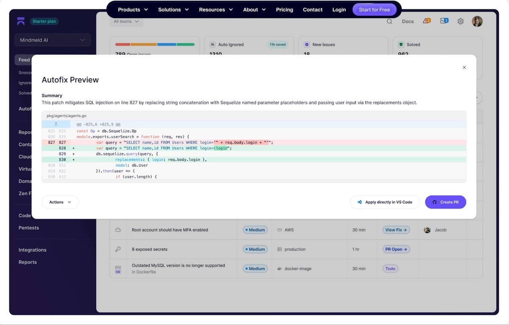
Task: Click 'Root account should have MFA enabled'
Action: coord(170,230)
